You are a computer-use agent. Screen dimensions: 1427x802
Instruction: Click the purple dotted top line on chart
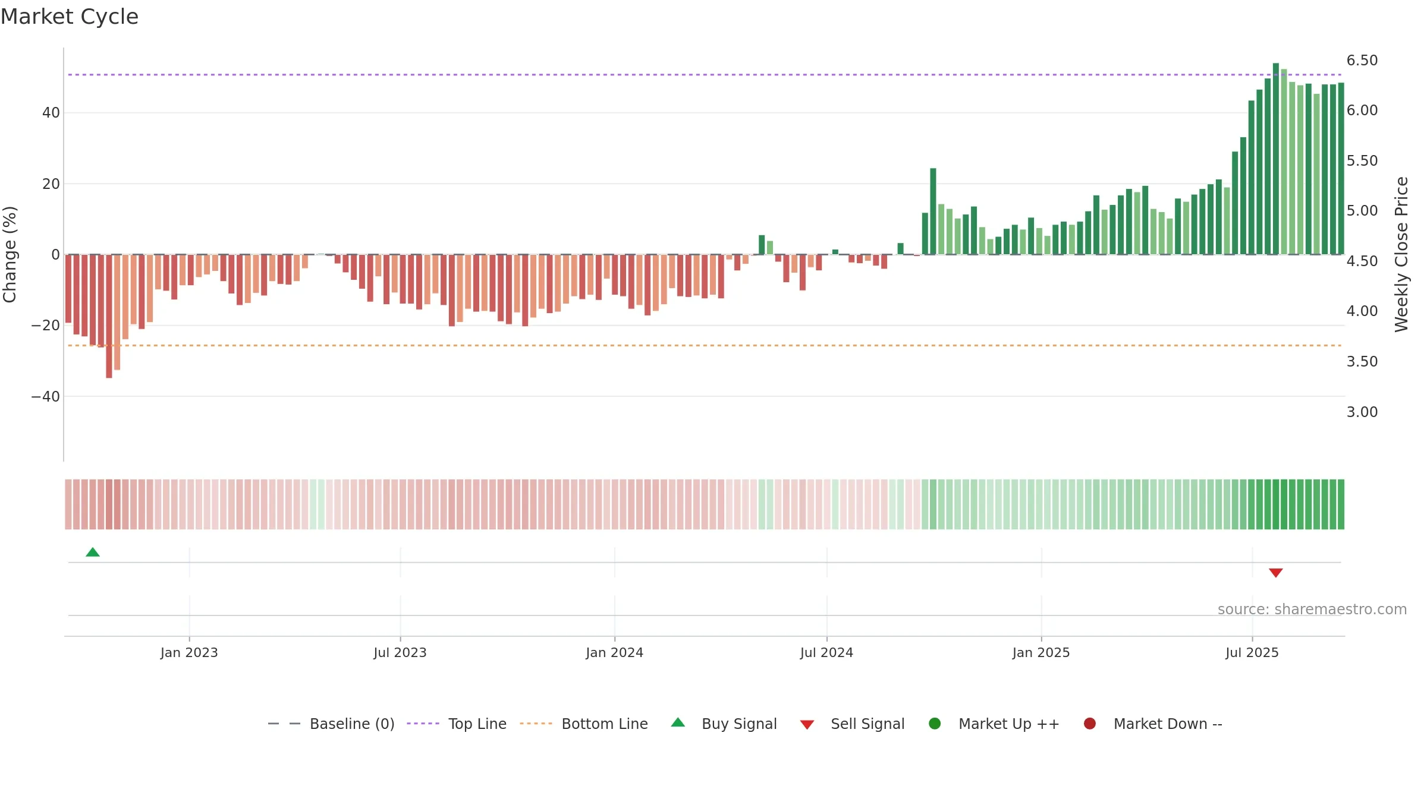point(705,75)
